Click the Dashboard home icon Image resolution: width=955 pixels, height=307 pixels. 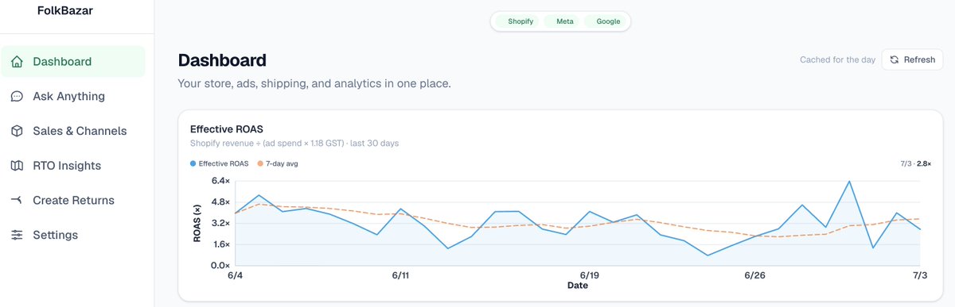click(17, 62)
